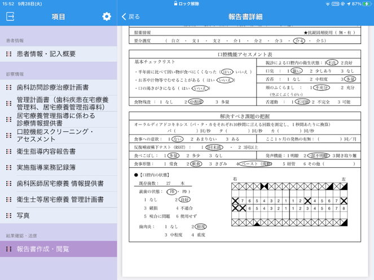Tap the logout/exit icon in sidebar header

pos(10,16)
